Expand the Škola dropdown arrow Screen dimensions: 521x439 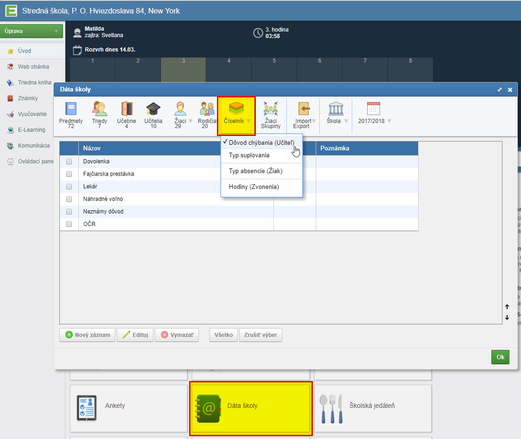346,121
